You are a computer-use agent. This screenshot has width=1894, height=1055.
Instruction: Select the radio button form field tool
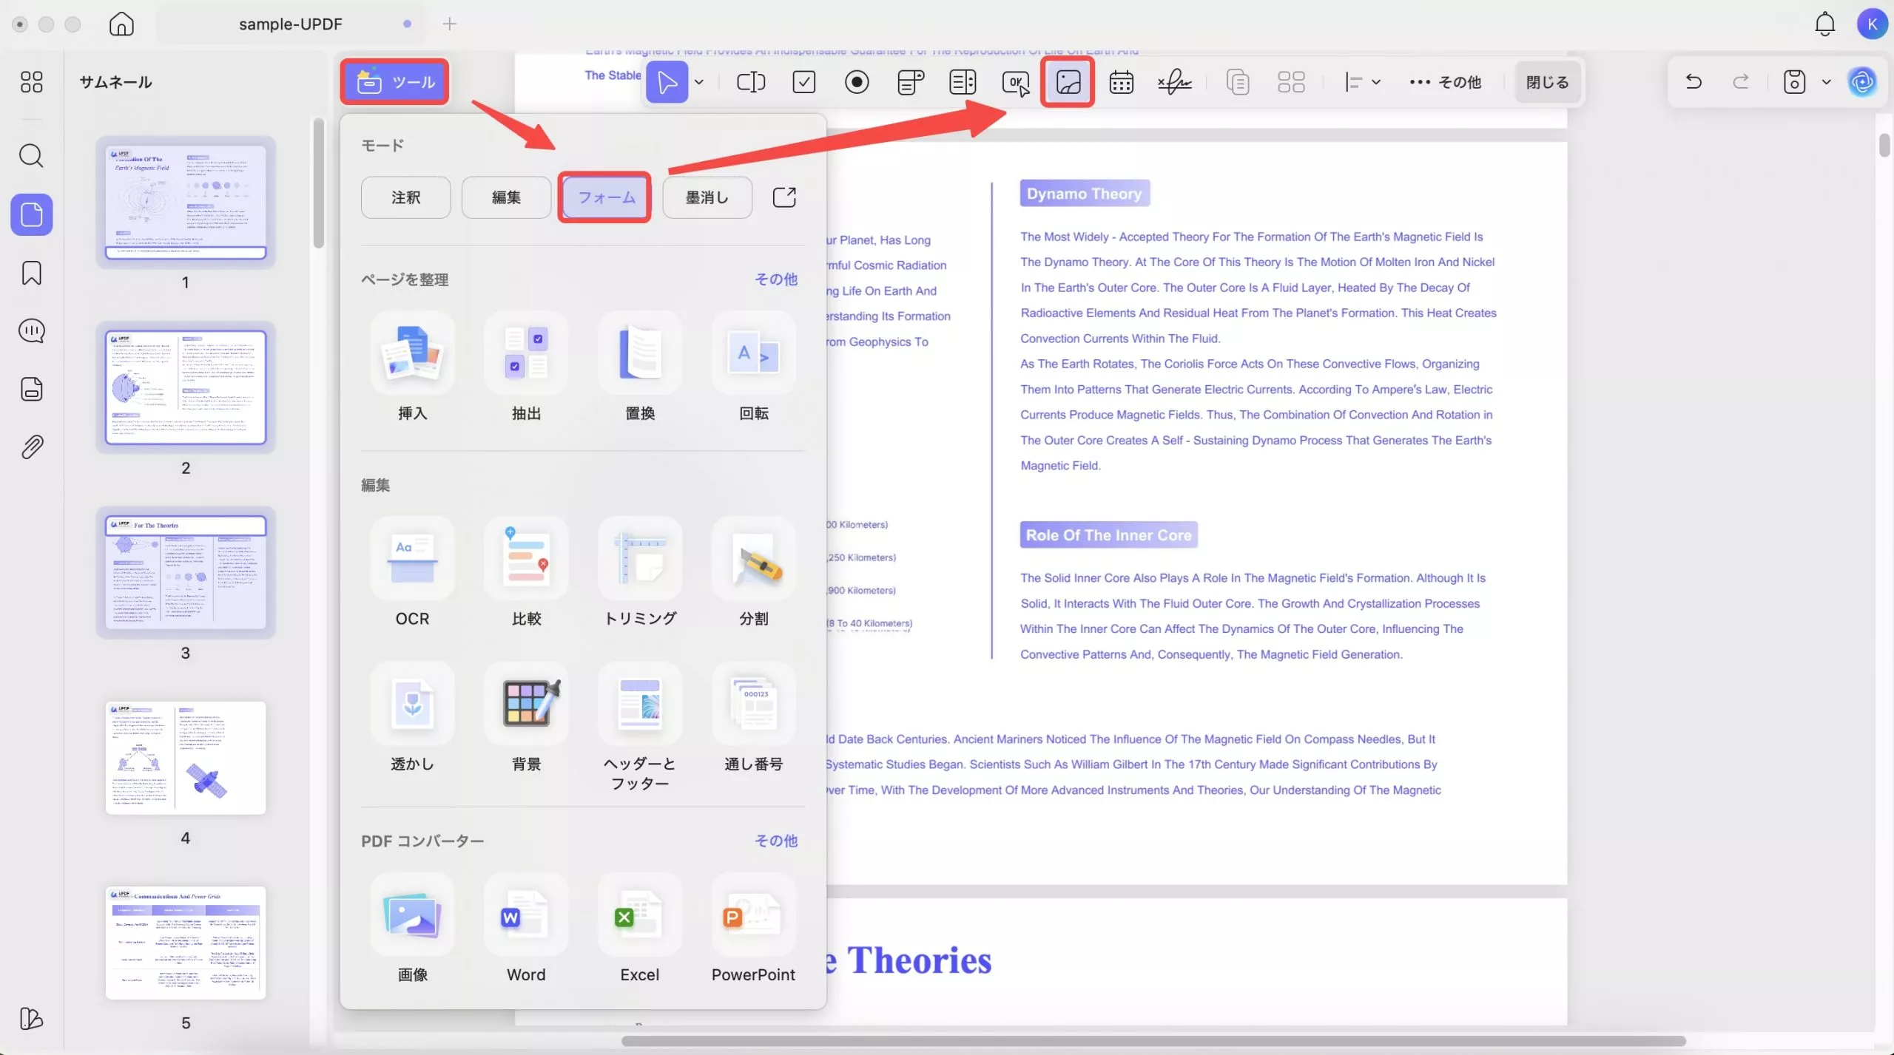[857, 82]
